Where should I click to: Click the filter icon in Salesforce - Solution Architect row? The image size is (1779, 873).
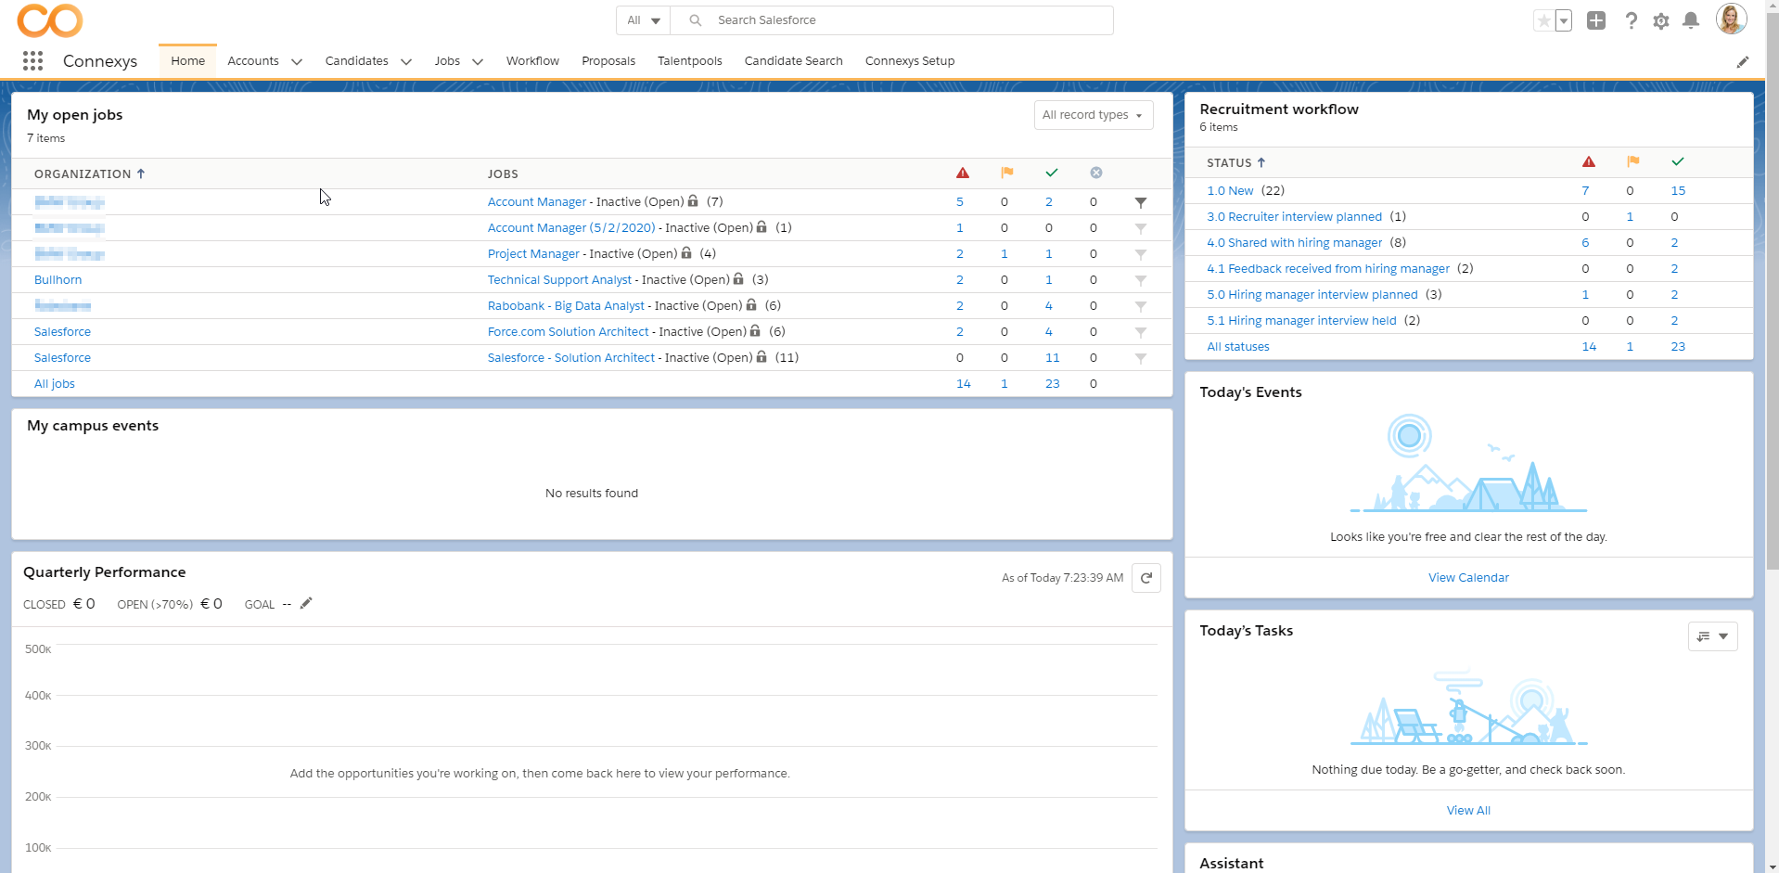click(x=1141, y=358)
